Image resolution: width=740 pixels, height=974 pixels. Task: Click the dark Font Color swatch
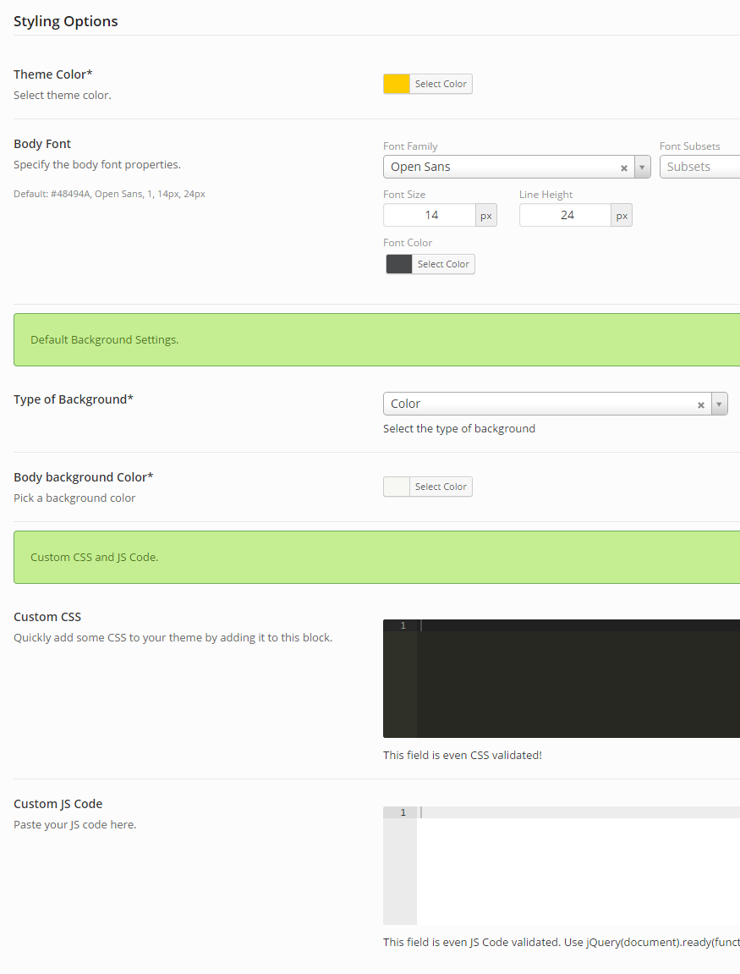[x=399, y=264]
